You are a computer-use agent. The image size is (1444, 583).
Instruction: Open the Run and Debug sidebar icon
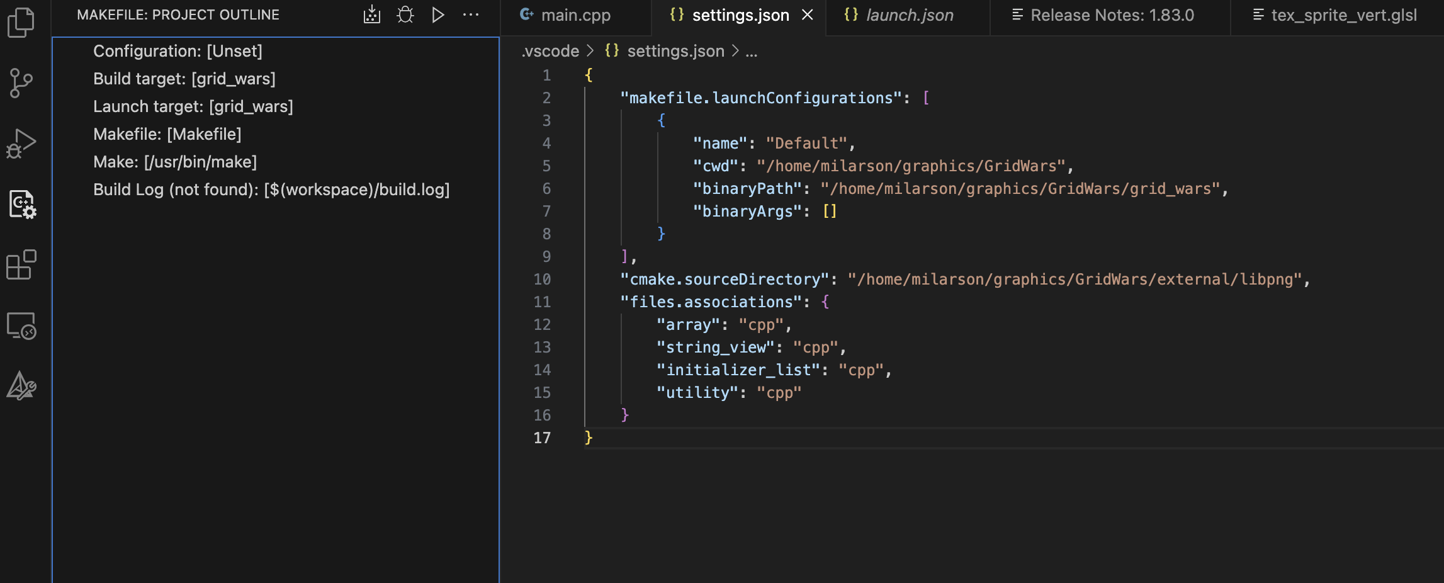click(x=21, y=142)
